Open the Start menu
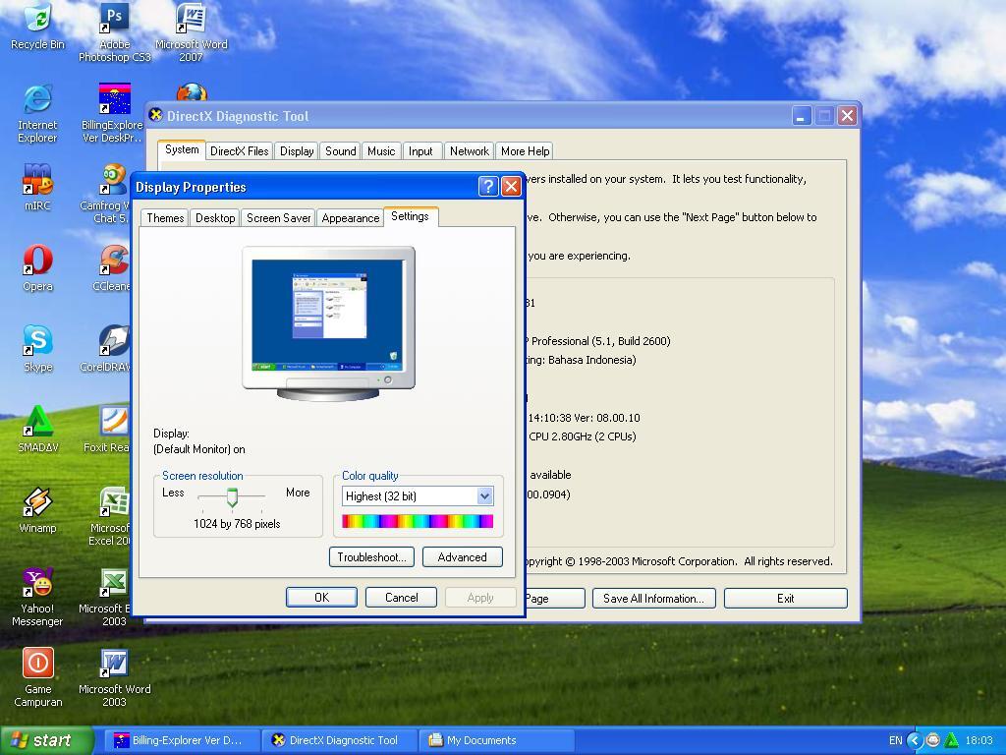This screenshot has width=1006, height=755. [45, 740]
